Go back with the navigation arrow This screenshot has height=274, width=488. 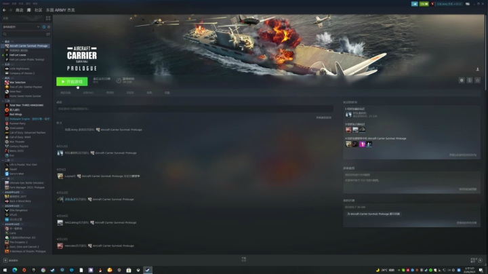4,10
